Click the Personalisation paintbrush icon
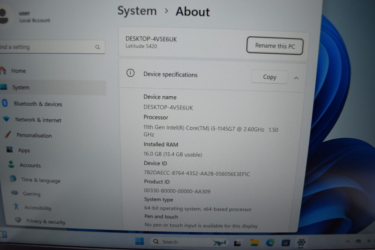 coord(7,134)
